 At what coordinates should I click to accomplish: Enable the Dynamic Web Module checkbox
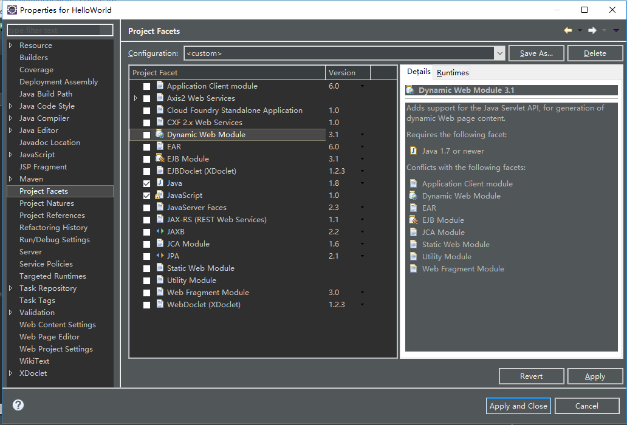tap(147, 135)
